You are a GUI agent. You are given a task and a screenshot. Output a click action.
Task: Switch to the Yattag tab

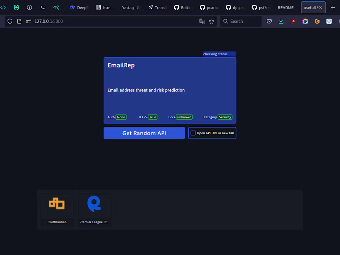131,7
